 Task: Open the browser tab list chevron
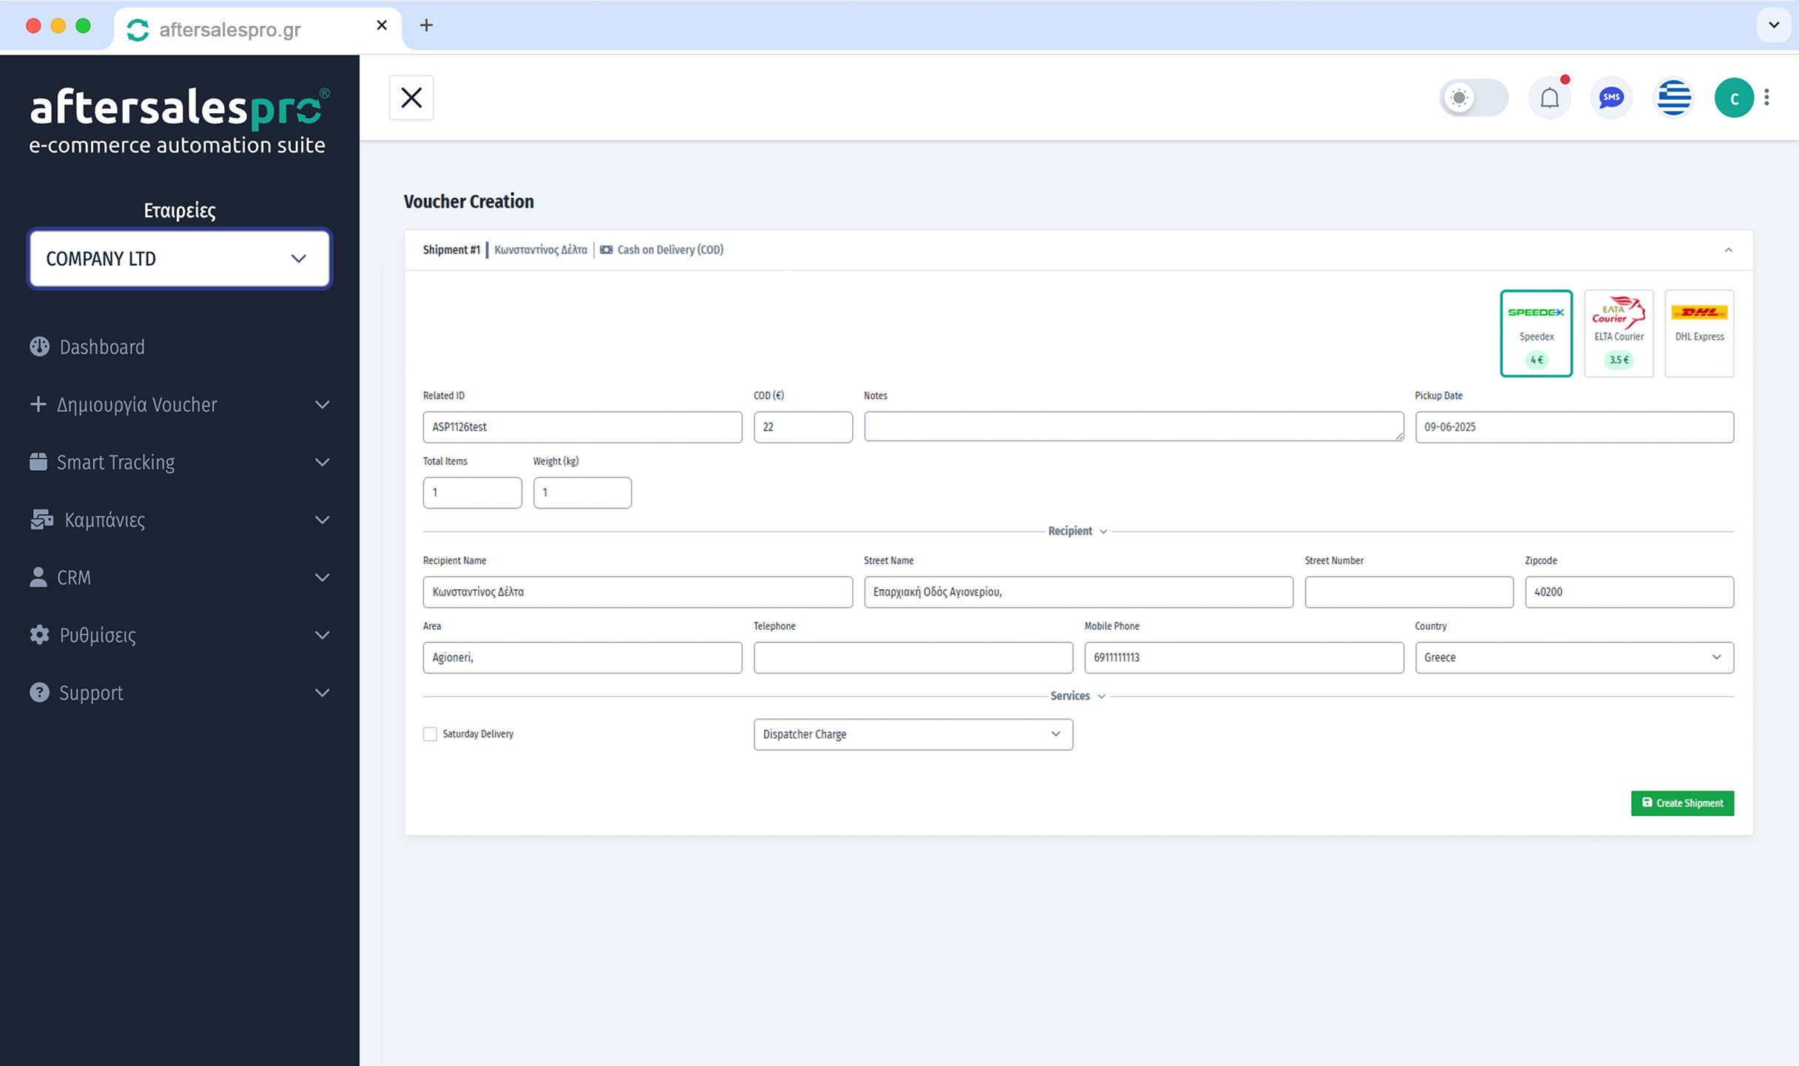(x=1774, y=25)
